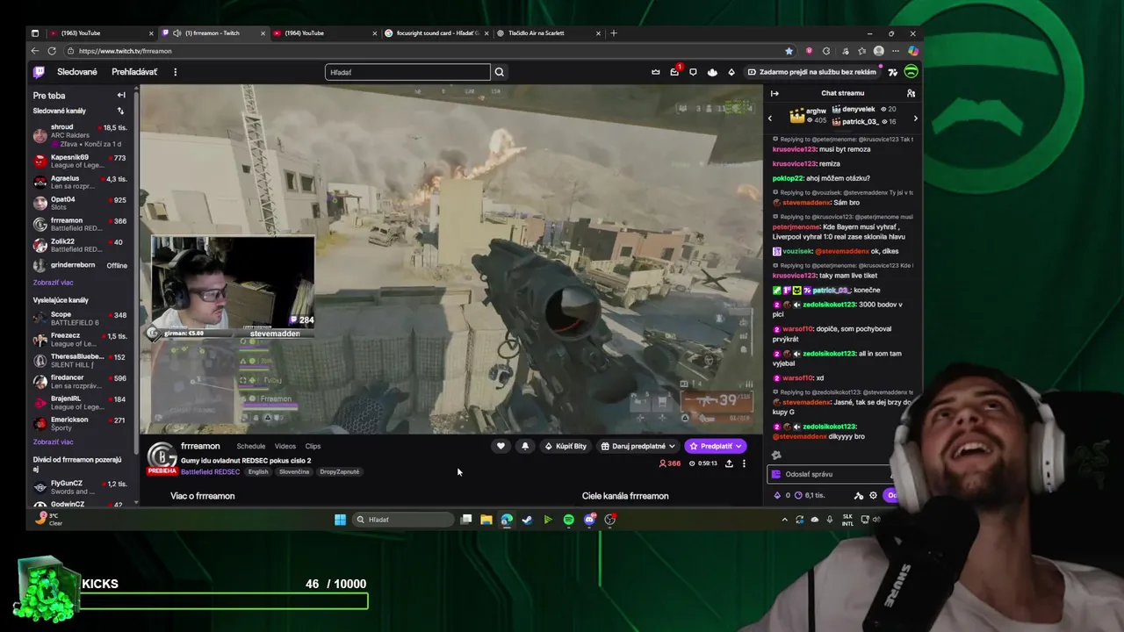Open Steam from the taskbar
The image size is (1124, 632).
click(527, 520)
